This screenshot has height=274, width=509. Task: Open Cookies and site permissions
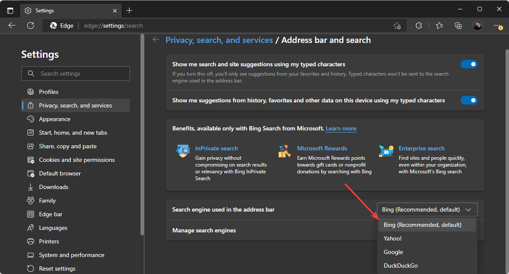click(x=76, y=160)
